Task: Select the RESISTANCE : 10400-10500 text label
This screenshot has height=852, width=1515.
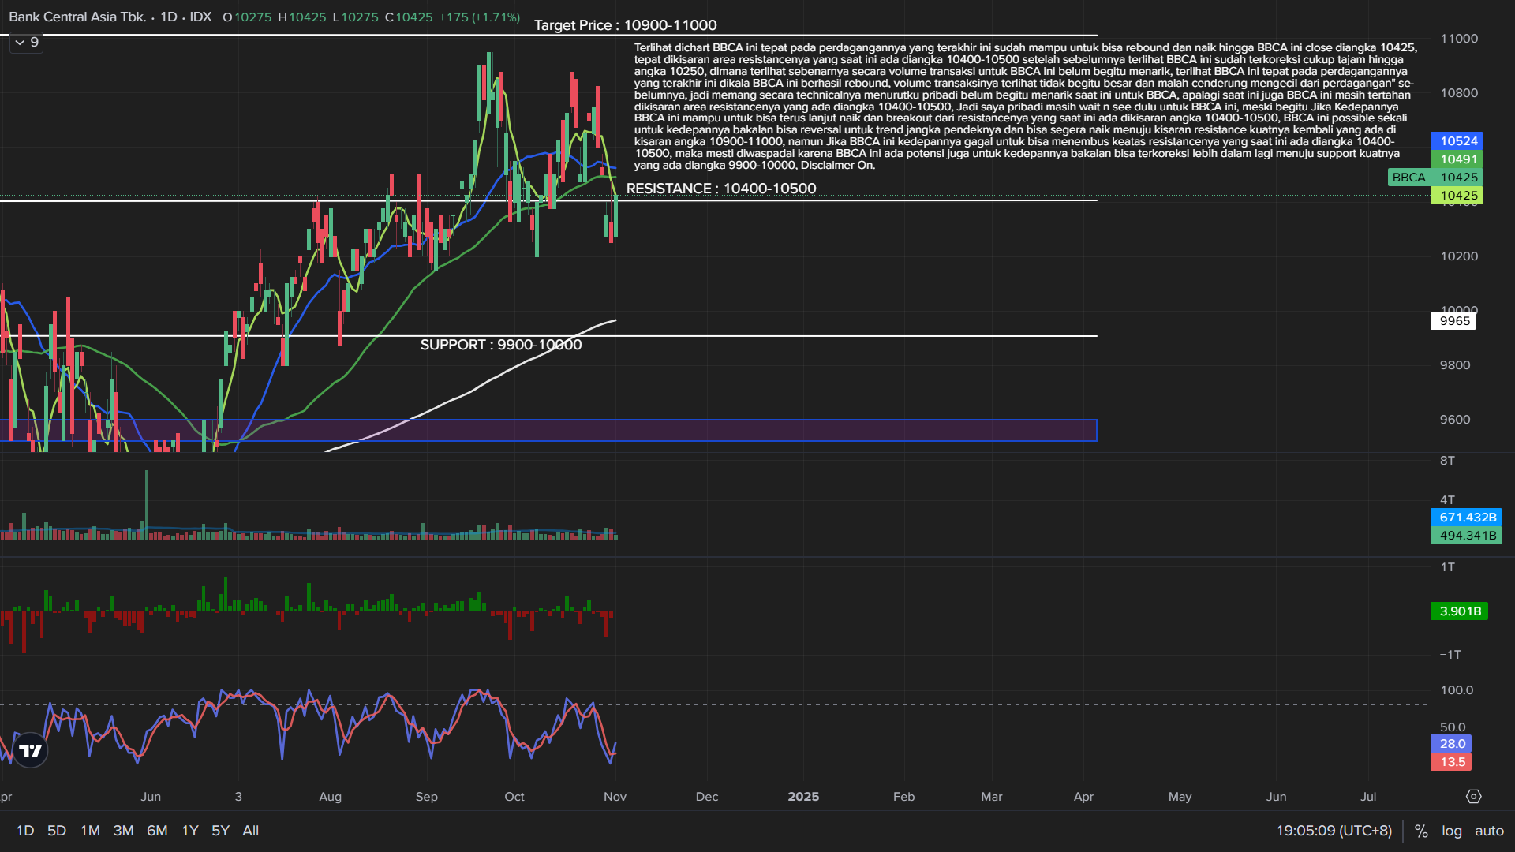Action: pyautogui.click(x=720, y=189)
